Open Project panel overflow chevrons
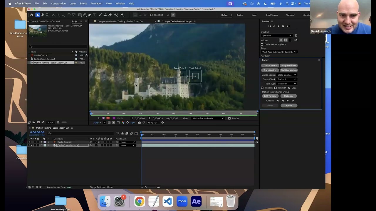Viewport: 376px width, 211px height. click(86, 21)
